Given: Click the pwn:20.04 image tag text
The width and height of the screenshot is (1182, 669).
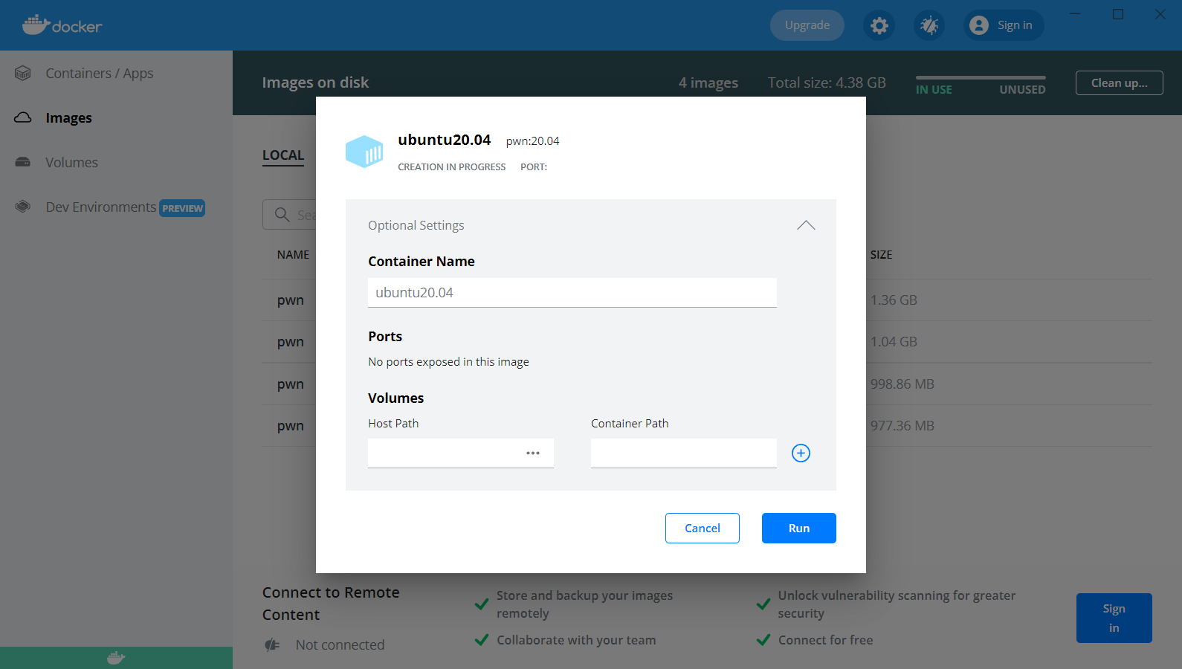Looking at the screenshot, I should click(x=532, y=140).
